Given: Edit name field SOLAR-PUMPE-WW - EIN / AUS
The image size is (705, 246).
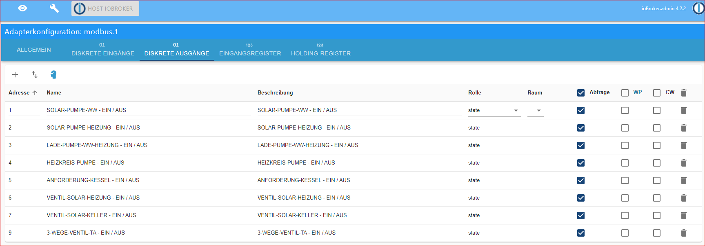Looking at the screenshot, I should click(x=149, y=110).
